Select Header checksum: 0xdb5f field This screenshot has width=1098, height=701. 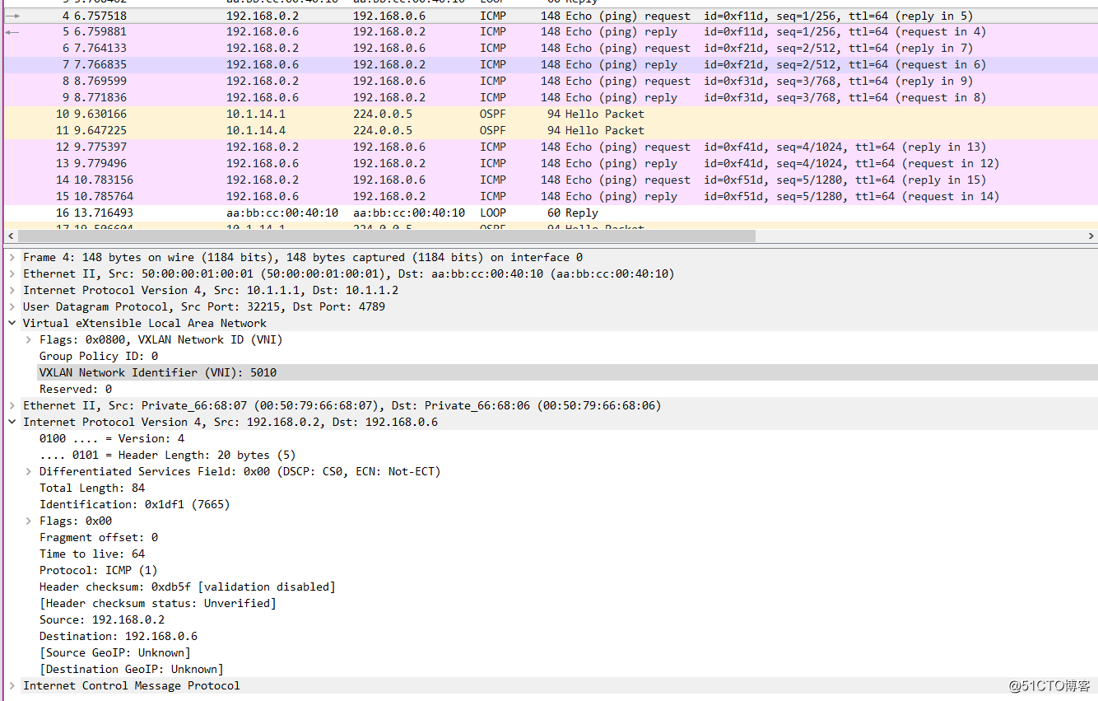[188, 587]
